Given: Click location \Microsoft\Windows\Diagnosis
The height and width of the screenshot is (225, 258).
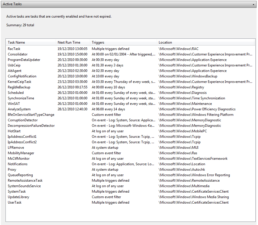Looking at the screenshot, I should (183, 93).
